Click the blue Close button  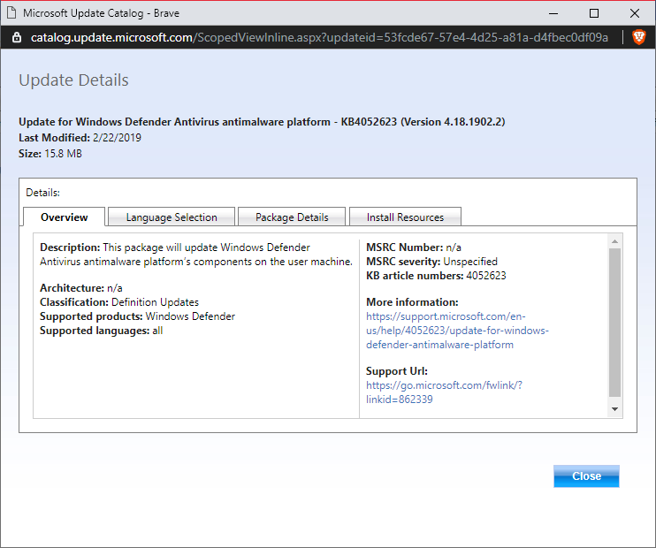click(x=586, y=476)
